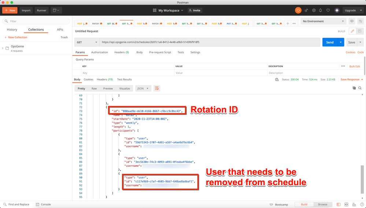Viewport: 366px width, 208px height.
Task: Open the Send button dropdown arrow
Action: (341, 42)
